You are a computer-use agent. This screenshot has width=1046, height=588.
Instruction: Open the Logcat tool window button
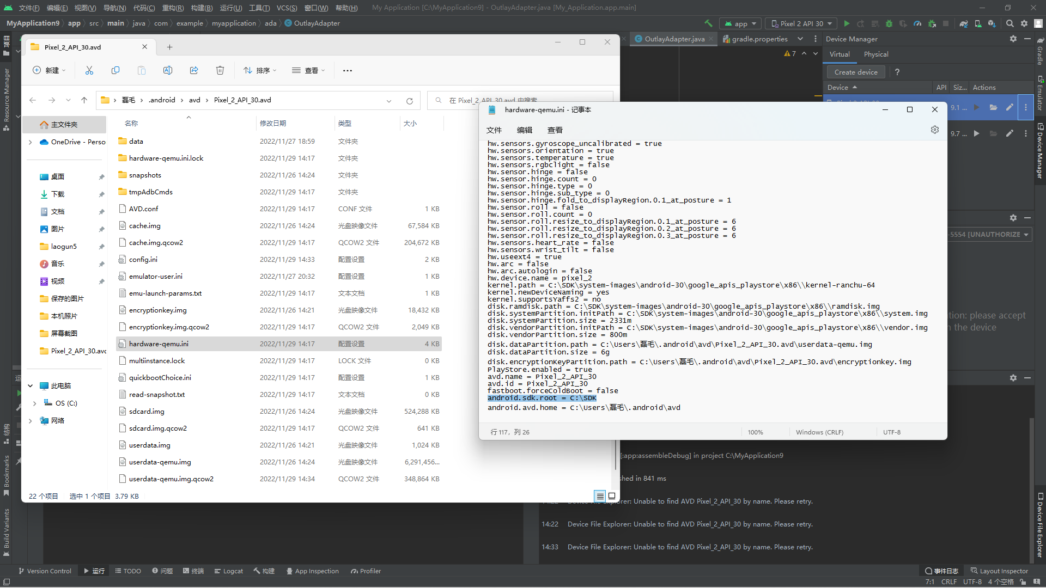[x=228, y=571]
